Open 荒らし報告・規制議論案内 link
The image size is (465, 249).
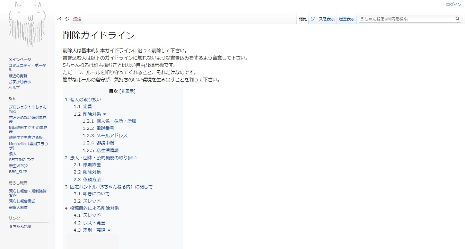click(x=28, y=193)
